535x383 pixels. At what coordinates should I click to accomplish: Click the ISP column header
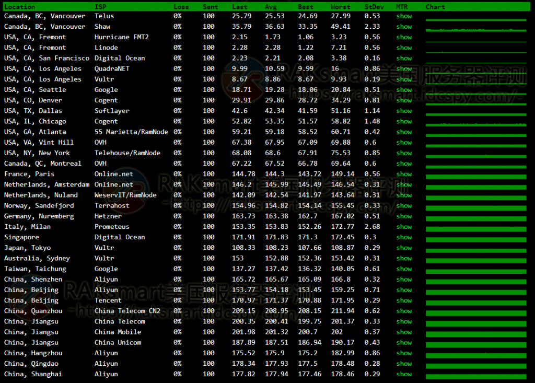click(x=100, y=7)
